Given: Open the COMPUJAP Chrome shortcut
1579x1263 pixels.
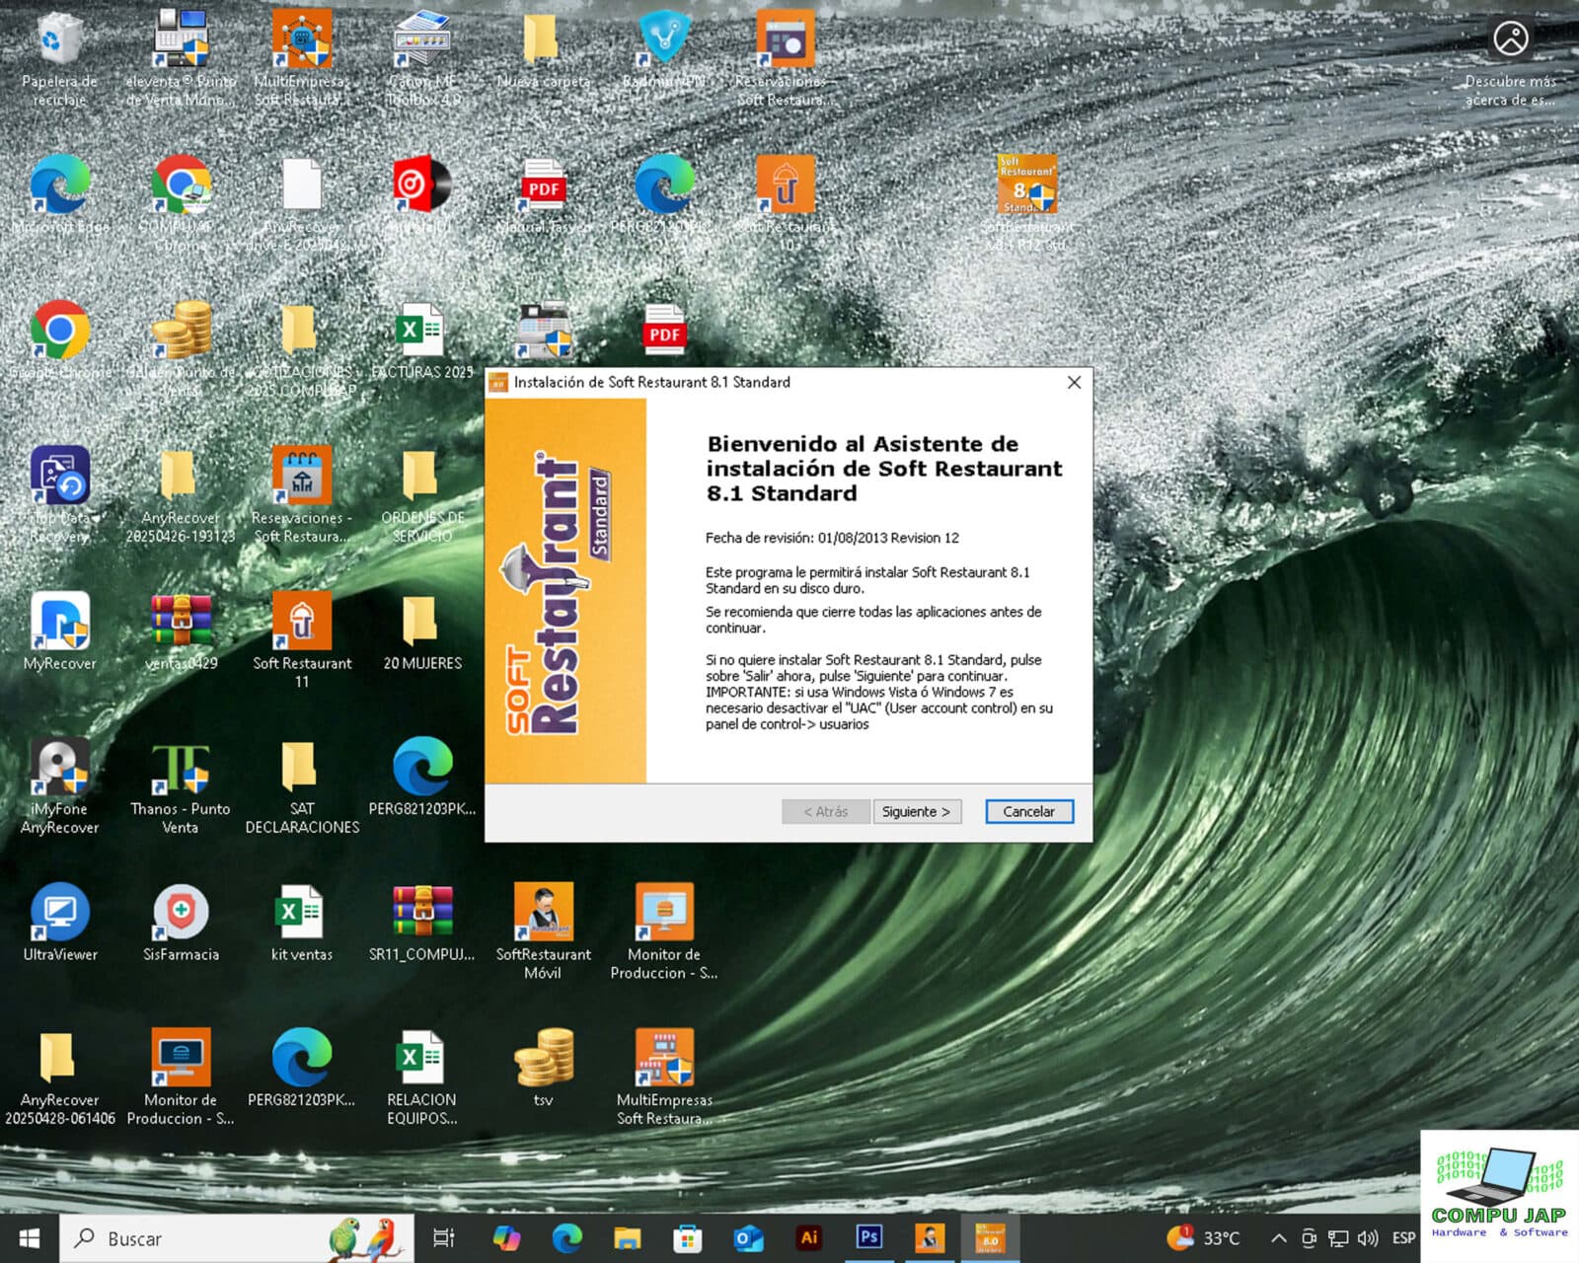Looking at the screenshot, I should pyautogui.click(x=181, y=186).
